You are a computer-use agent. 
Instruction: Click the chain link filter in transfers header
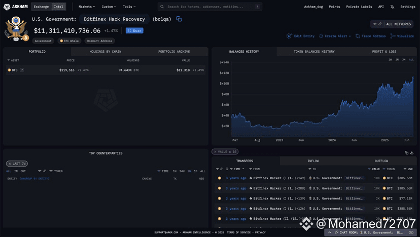tap(221, 169)
